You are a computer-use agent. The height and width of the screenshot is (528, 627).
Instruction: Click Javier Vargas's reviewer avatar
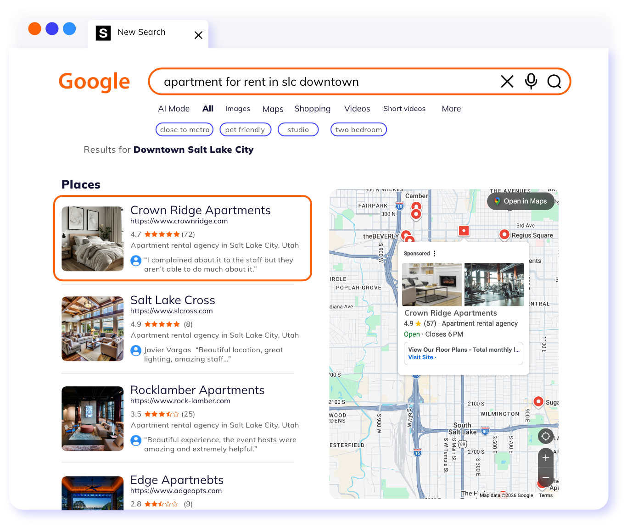pos(136,350)
